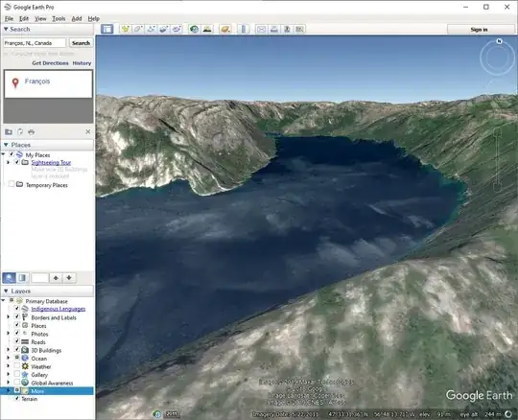Viewport: 518px width, 420px height.
Task: Enable the Weather layer checkbox
Action: click(17, 366)
